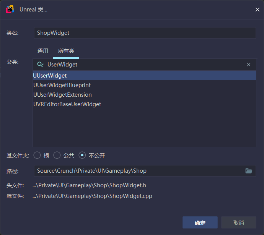Screen dimensions: 264x235
Task: Cancel with the 取消 button
Action: coord(239,222)
